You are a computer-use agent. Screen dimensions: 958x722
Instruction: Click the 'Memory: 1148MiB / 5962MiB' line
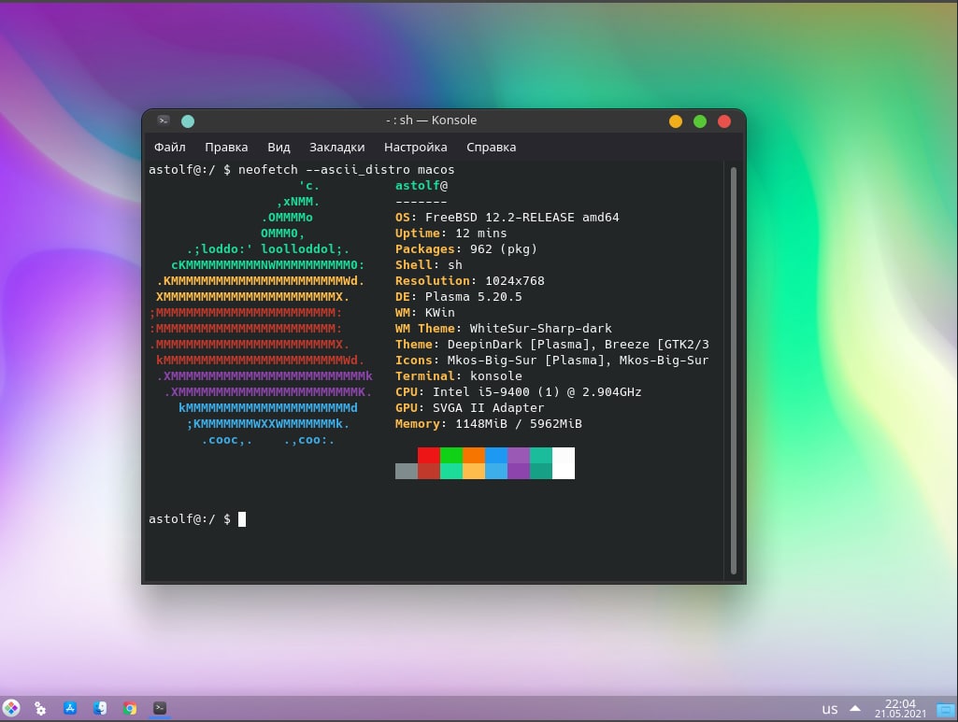pyautogui.click(x=489, y=423)
